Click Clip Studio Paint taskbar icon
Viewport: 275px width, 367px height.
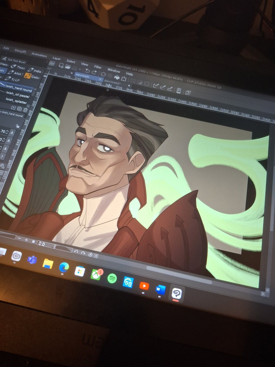[177, 294]
